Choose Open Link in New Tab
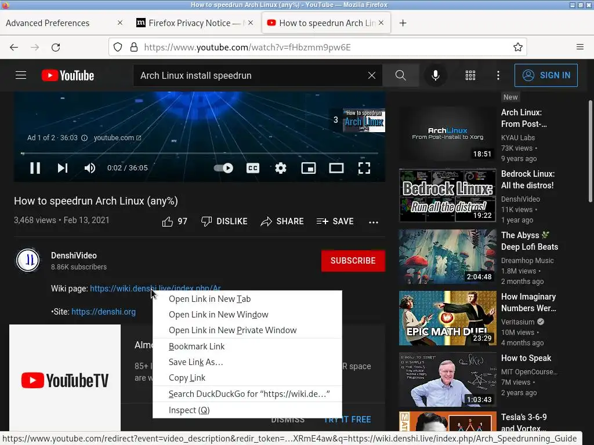 (247, 299)
